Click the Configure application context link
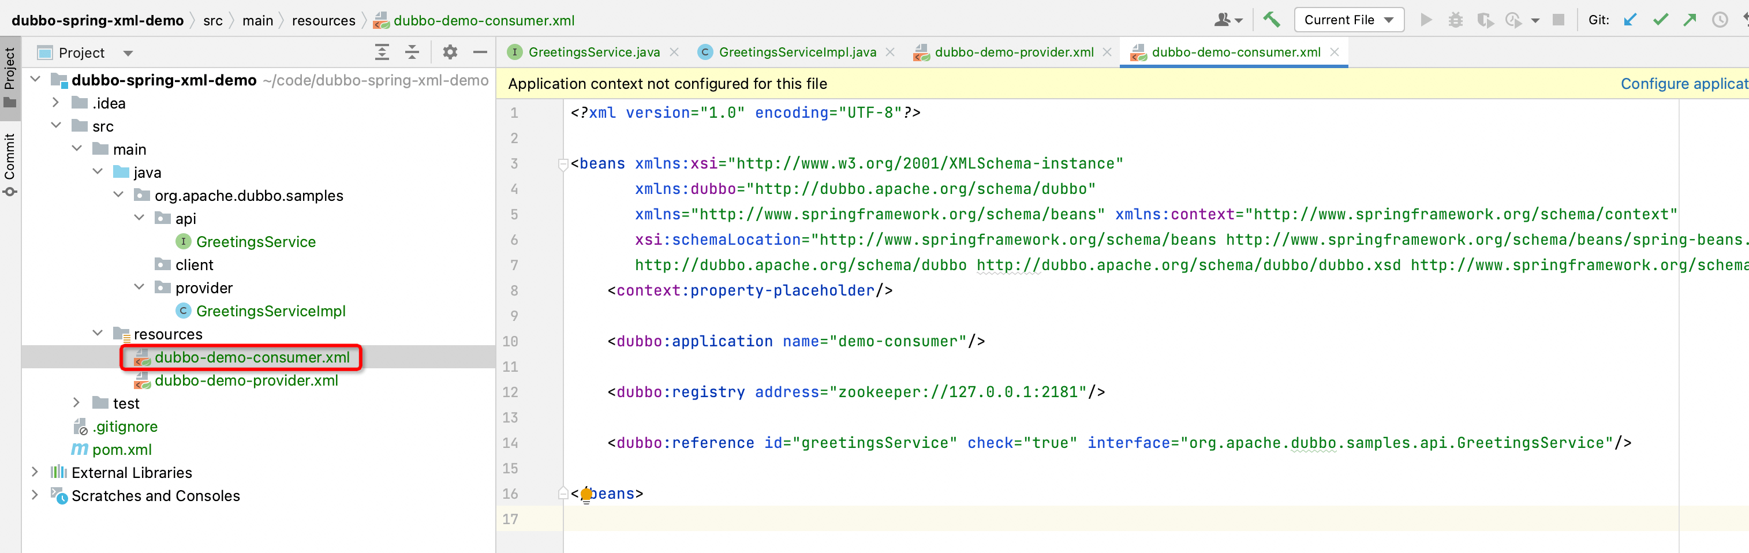Image resolution: width=1749 pixels, height=553 pixels. pos(1684,84)
